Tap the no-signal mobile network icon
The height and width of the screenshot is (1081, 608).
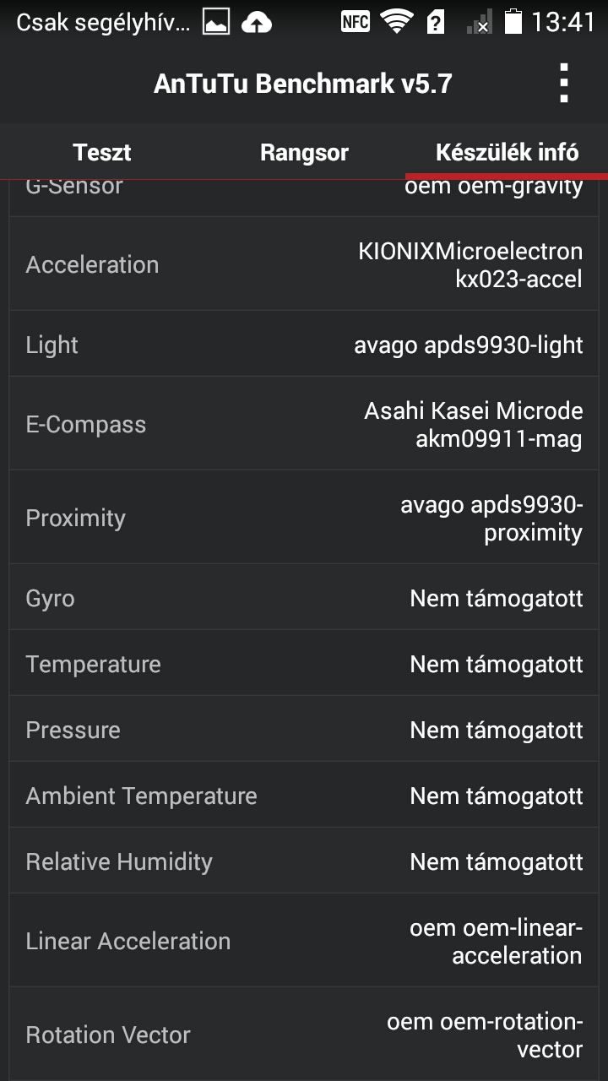[x=479, y=23]
